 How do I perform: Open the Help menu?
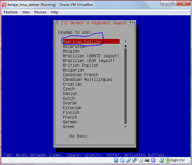pos(54,12)
